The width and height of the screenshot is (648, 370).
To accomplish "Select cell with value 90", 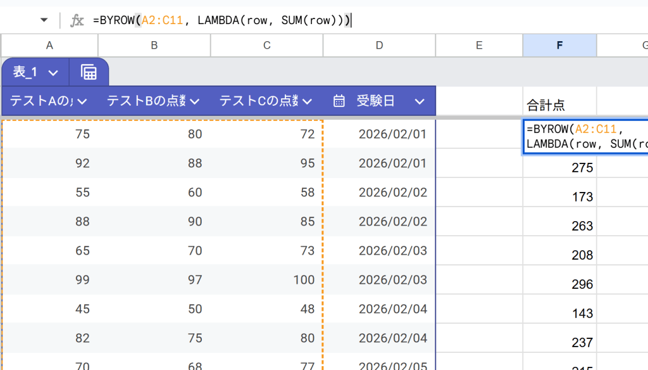I will [x=154, y=221].
